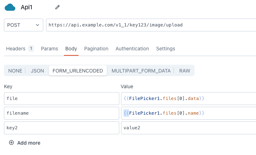The height and width of the screenshot is (155, 256).
Task: Choose the JSON body type
Action: click(37, 71)
